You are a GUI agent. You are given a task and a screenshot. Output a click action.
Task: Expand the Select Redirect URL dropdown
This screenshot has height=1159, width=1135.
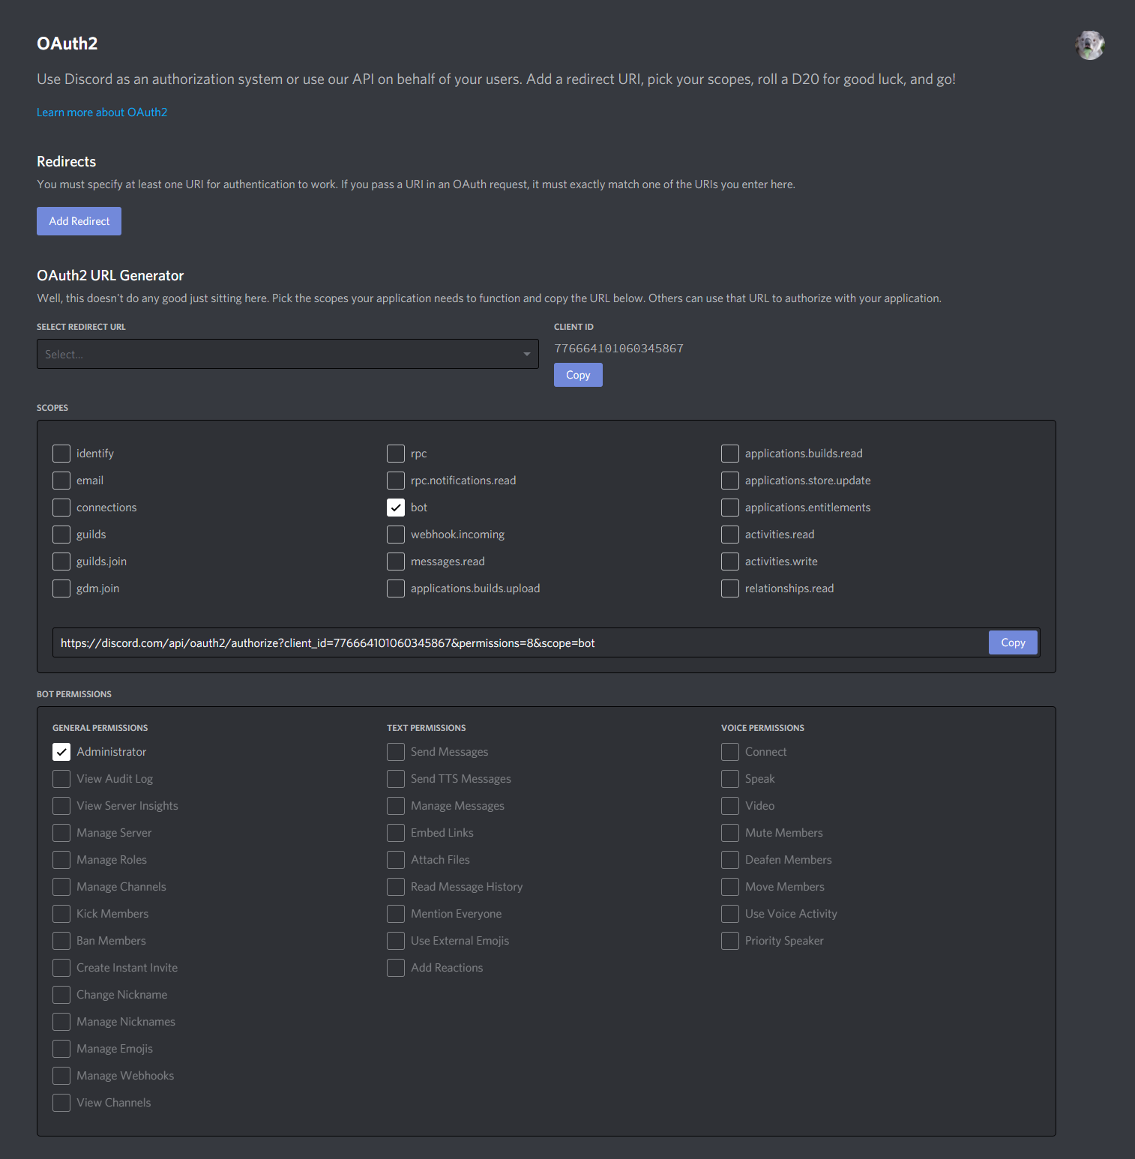click(288, 354)
